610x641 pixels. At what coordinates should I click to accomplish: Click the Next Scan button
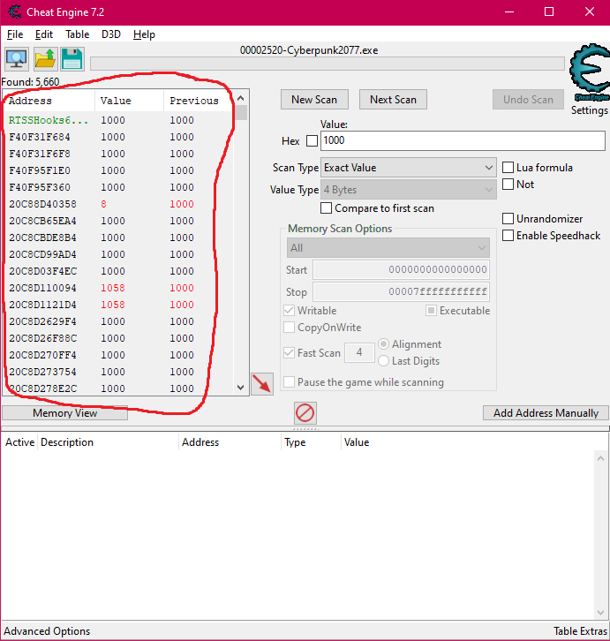393,100
